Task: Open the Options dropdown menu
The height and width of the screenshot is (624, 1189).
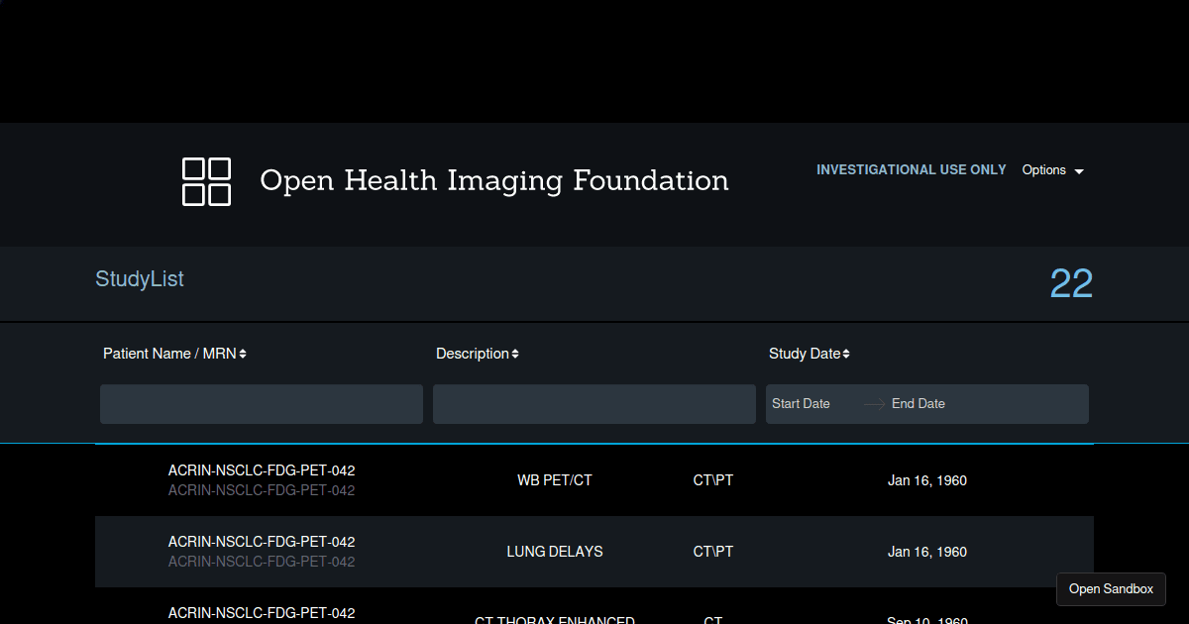Action: pyautogui.click(x=1043, y=170)
